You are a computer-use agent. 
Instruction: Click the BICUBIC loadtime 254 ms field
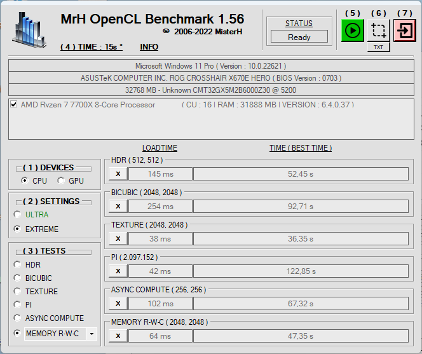tap(160, 206)
